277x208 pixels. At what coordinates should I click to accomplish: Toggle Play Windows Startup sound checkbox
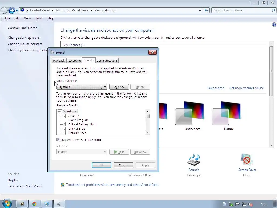[x=58, y=140]
